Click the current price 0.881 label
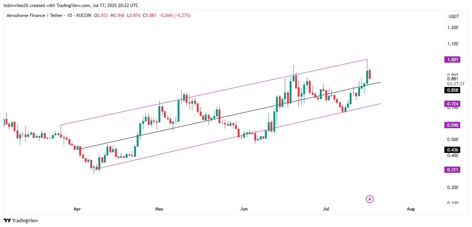 click(x=453, y=78)
